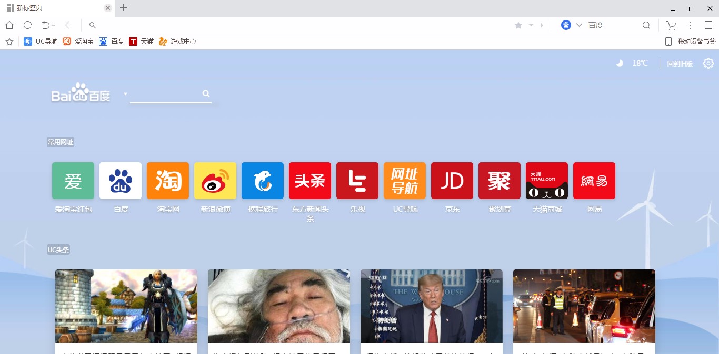
Task: Select the 新标签页 tab
Action: (57, 8)
